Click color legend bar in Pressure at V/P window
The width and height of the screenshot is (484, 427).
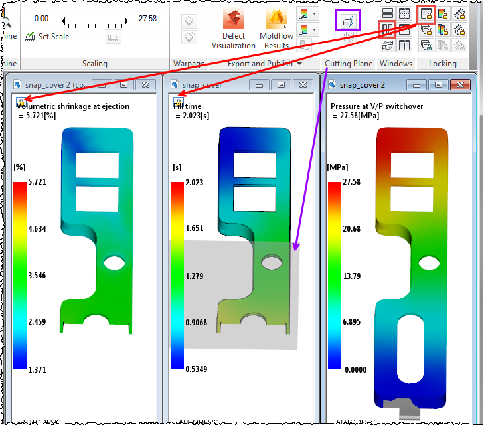[335, 276]
